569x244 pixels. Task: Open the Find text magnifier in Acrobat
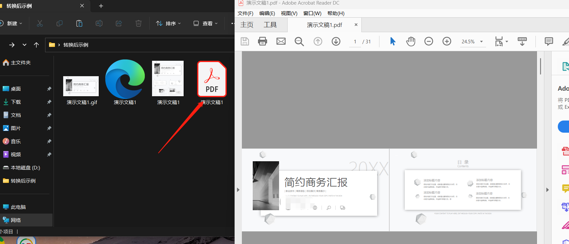(x=299, y=41)
